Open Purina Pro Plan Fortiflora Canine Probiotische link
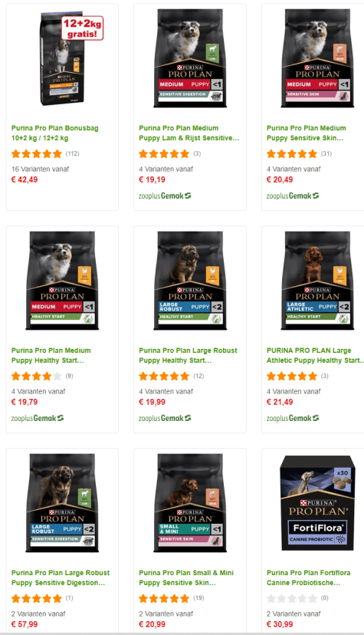This screenshot has height=635, width=364. pyautogui.click(x=308, y=577)
